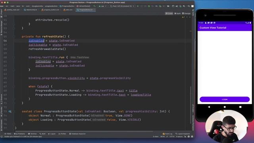Open the Terminal tool window
The image size is (254, 143).
pos(33,134)
